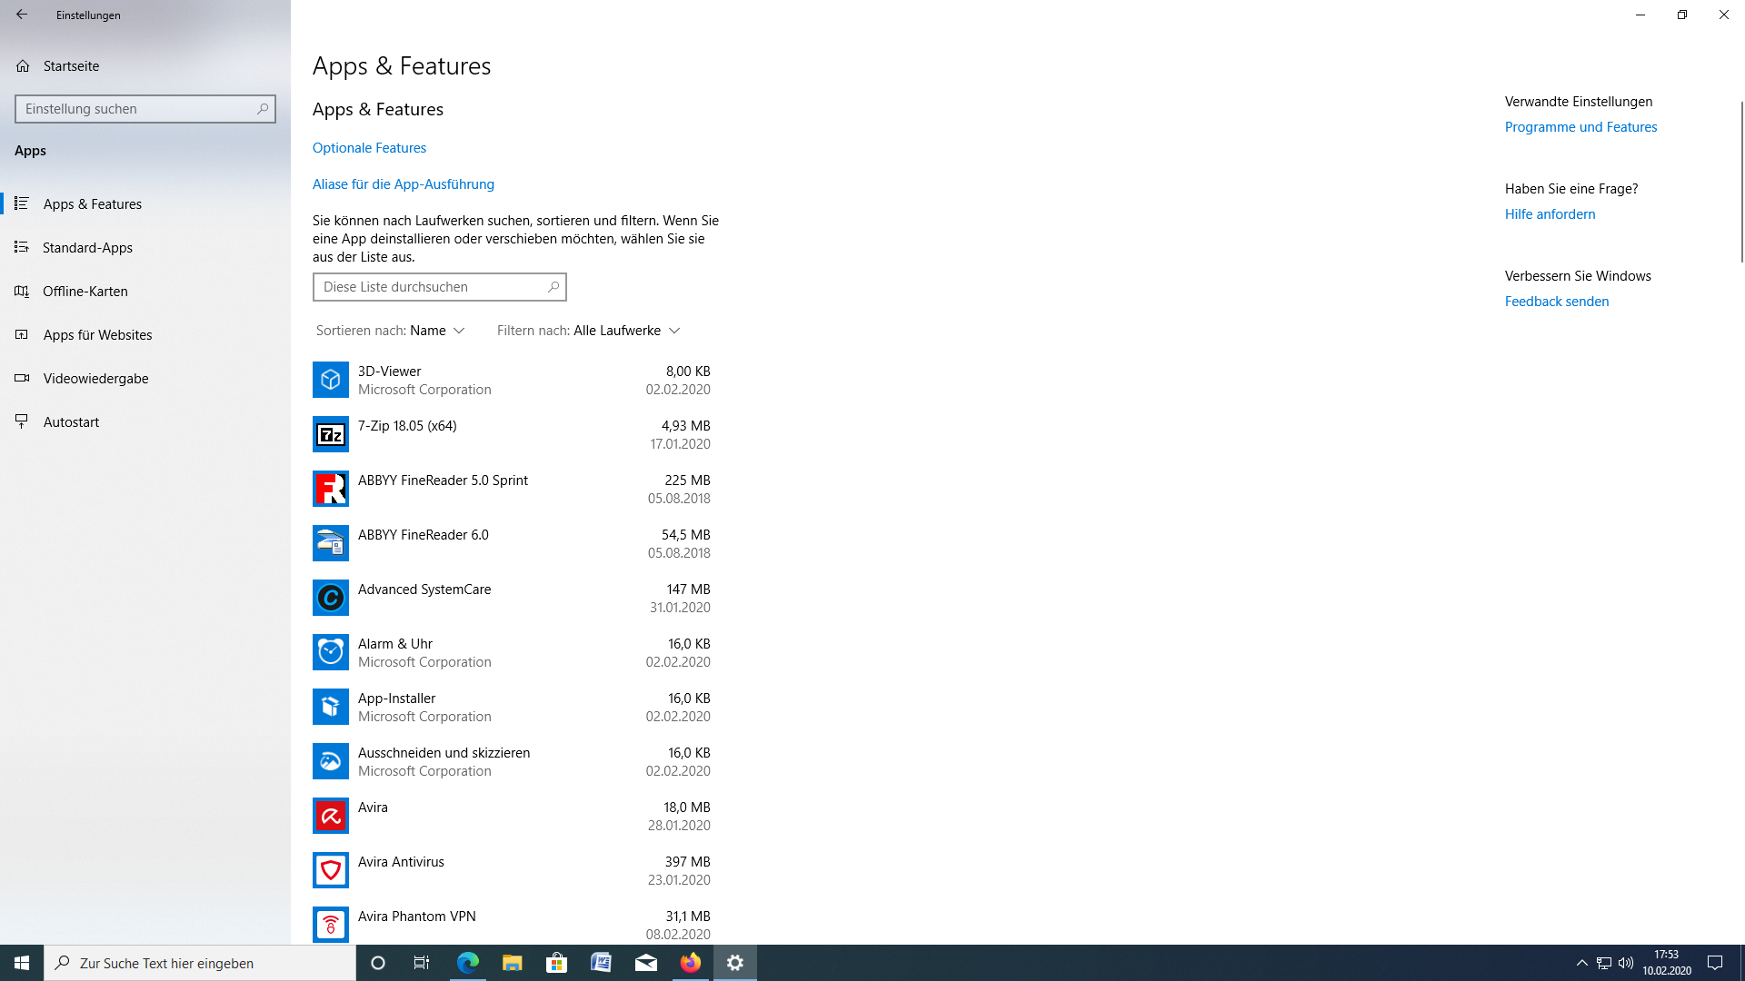Click the Advanced SystemCare icon
This screenshot has height=981, width=1745.
331,598
